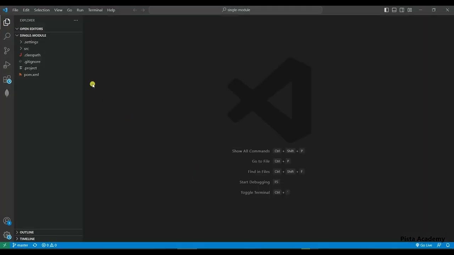454x255 pixels.
Task: Open the MongoDB leaf icon view
Action: (x=7, y=93)
